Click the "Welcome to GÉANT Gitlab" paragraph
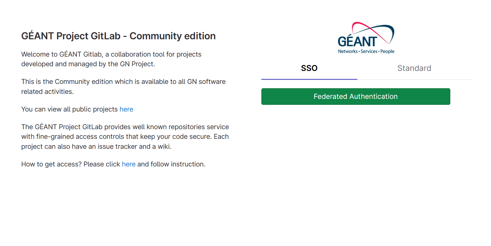Viewport: 491px width, 246px height. point(111,59)
